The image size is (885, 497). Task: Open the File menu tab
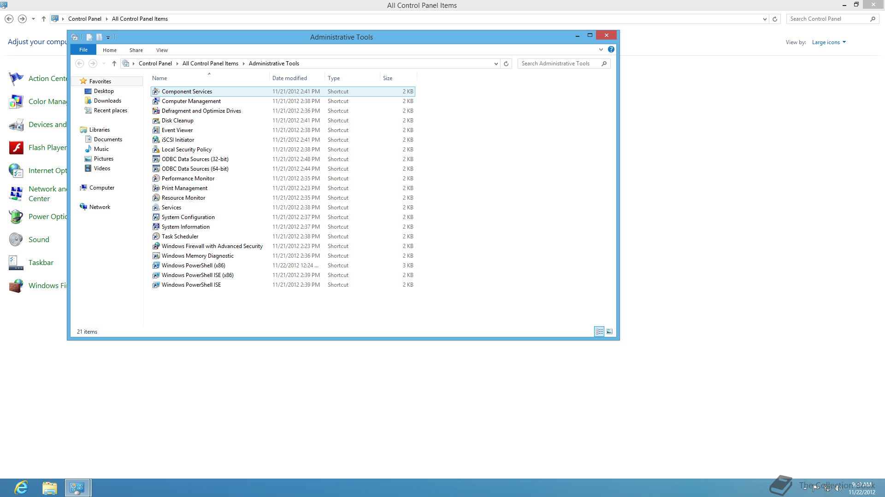pyautogui.click(x=83, y=50)
